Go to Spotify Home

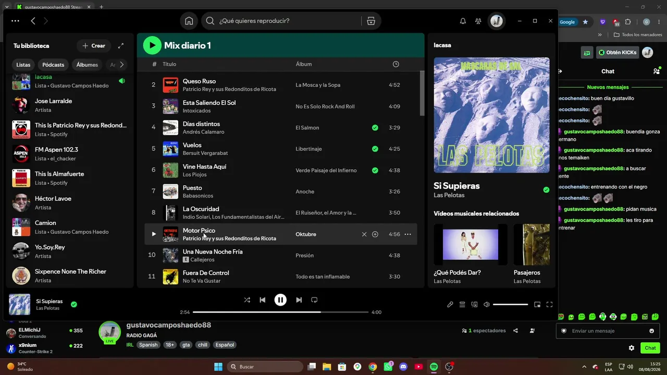coord(189,21)
